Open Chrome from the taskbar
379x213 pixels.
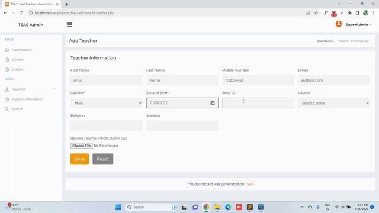[x=206, y=207]
